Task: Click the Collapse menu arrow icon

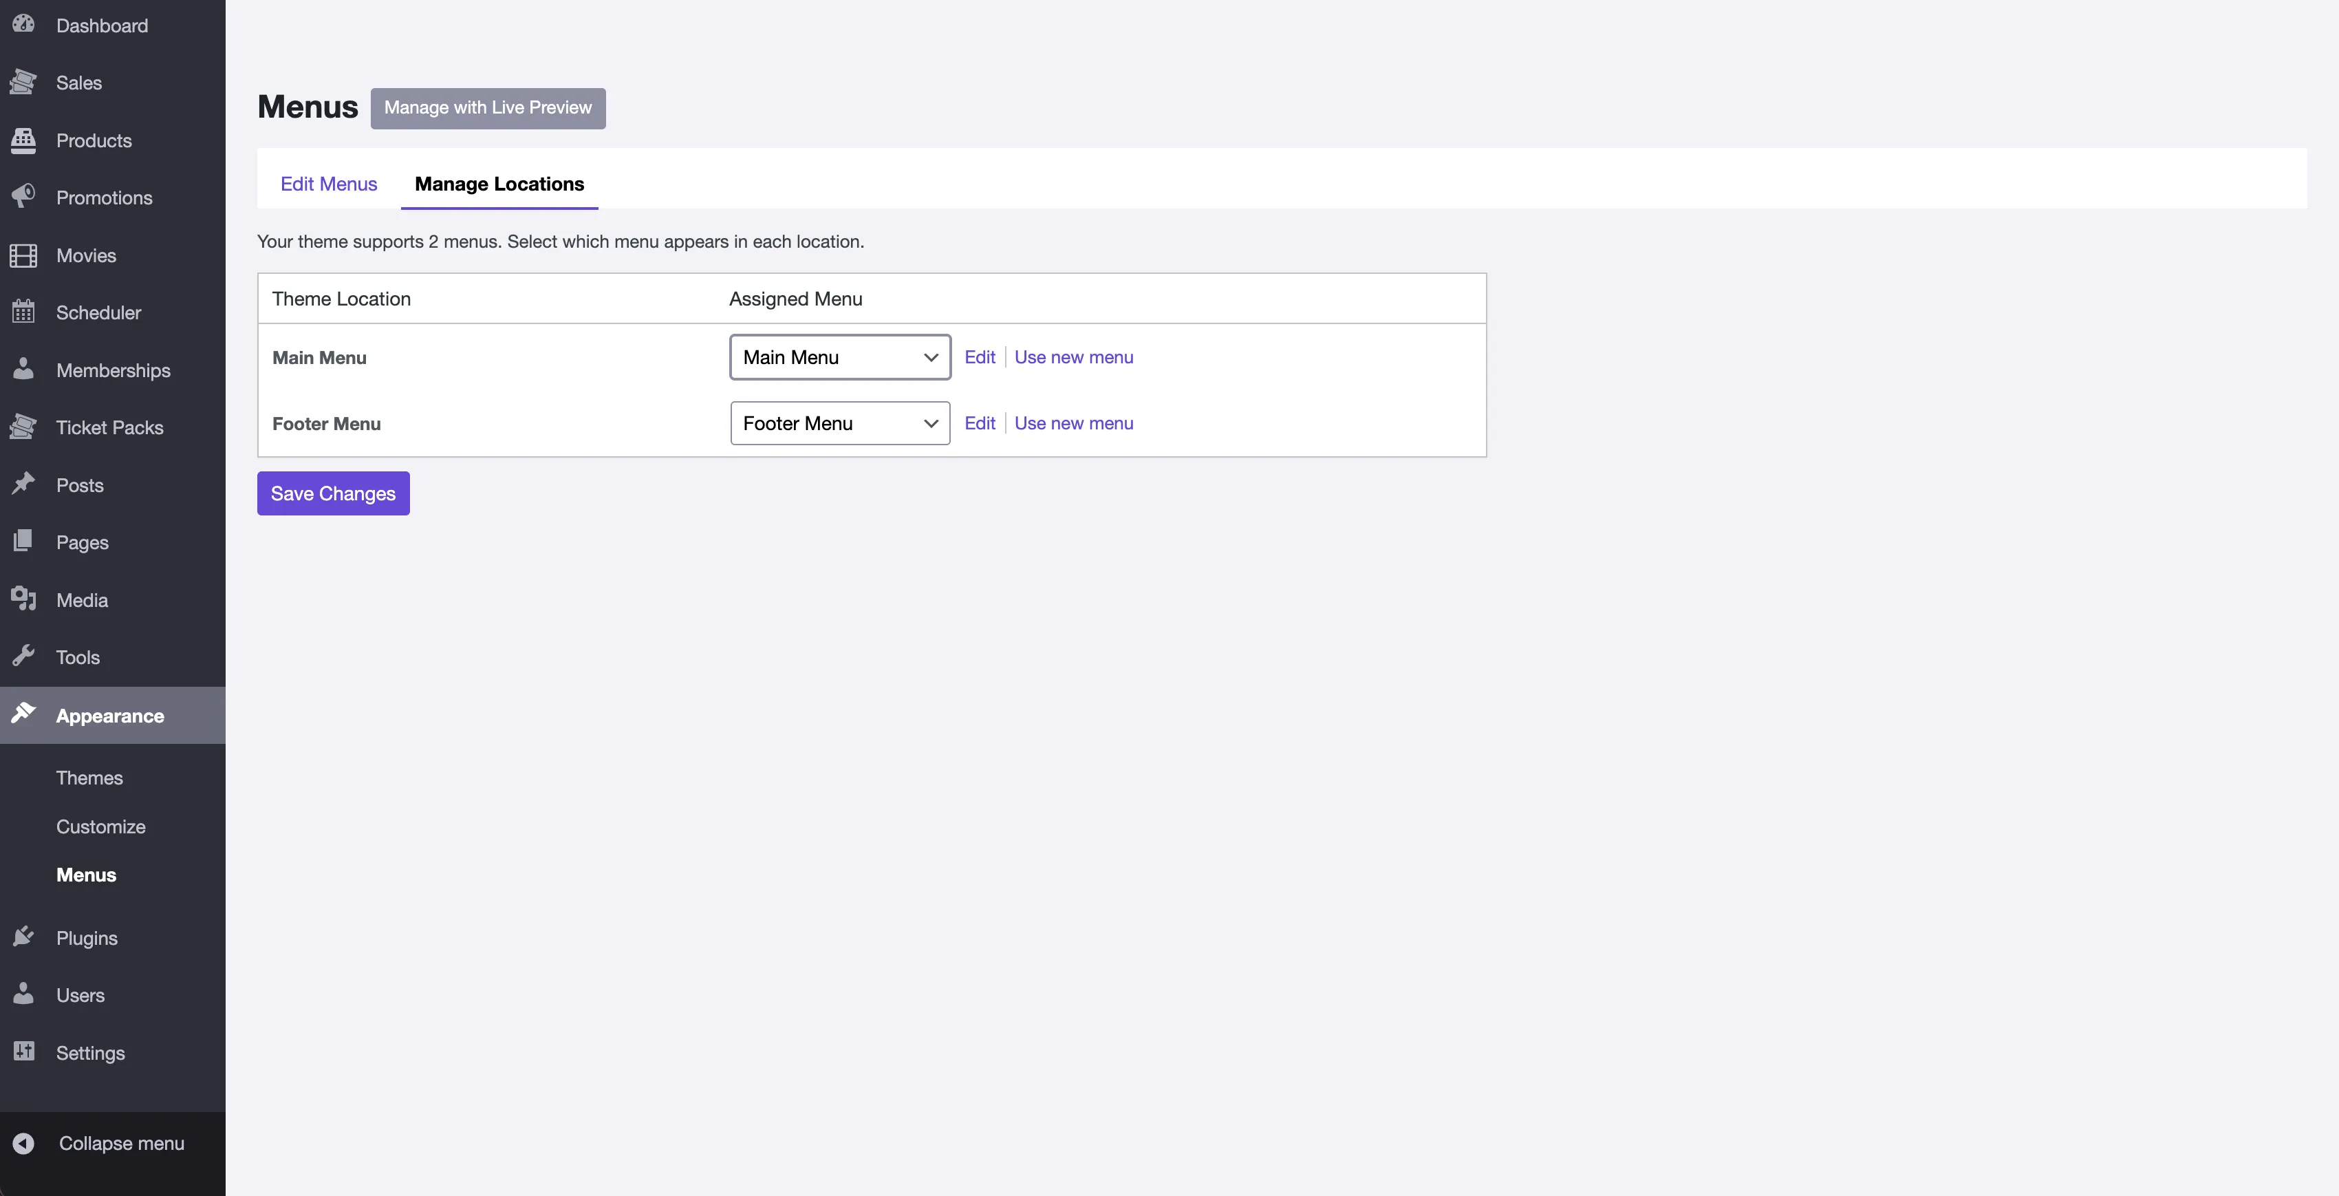Action: tap(23, 1143)
